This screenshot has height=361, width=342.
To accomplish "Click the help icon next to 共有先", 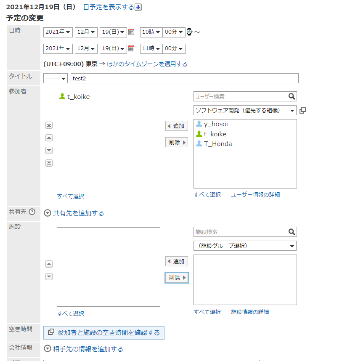I will 32,212.
